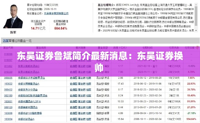Open the 中银新经济灵活配置混合 fund page

[31, 78]
